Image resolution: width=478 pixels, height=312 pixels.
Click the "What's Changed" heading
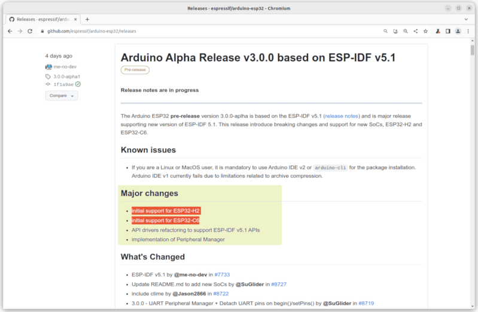(x=153, y=257)
